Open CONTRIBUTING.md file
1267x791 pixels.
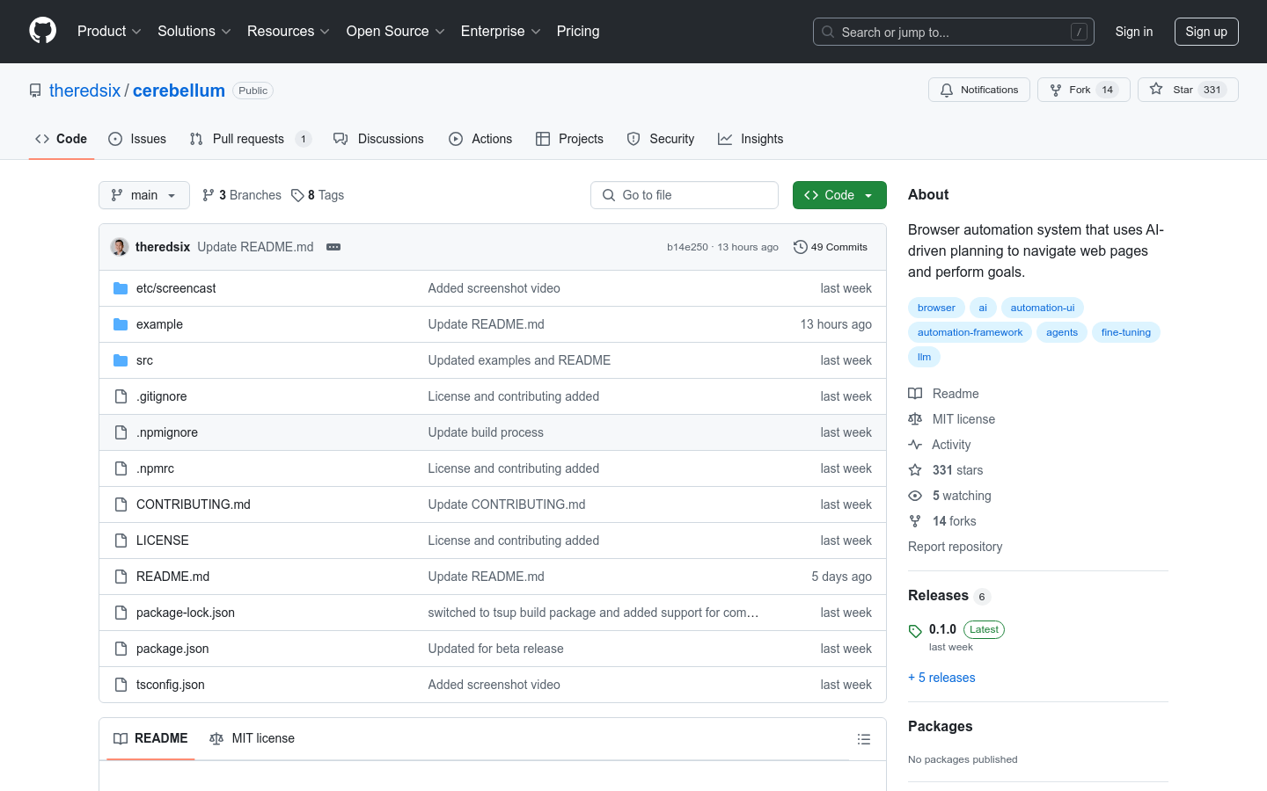point(194,504)
